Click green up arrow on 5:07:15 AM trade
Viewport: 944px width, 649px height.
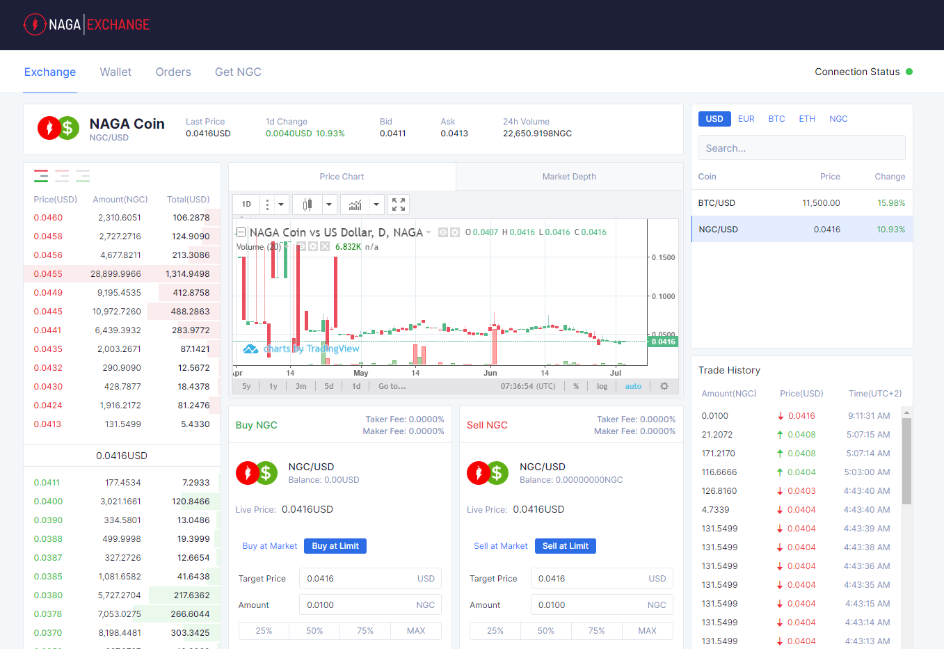[781, 435]
